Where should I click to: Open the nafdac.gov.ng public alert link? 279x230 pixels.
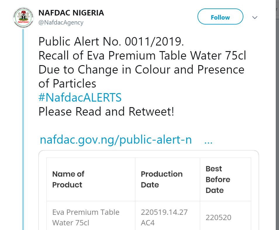click(116, 140)
